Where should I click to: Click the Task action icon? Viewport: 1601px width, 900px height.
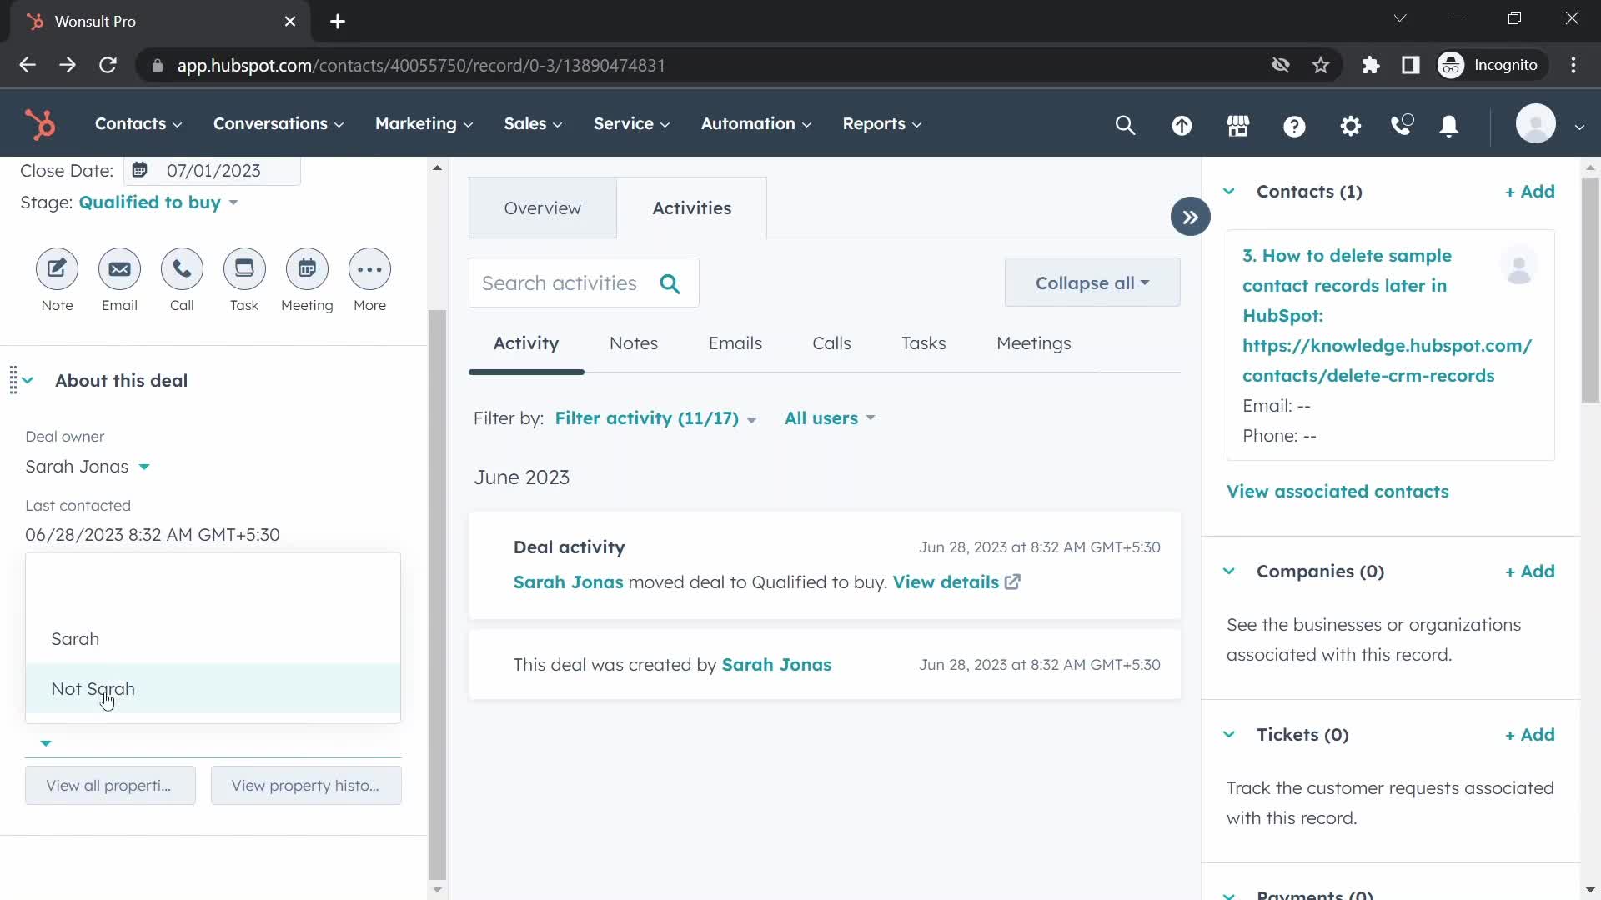point(244,269)
